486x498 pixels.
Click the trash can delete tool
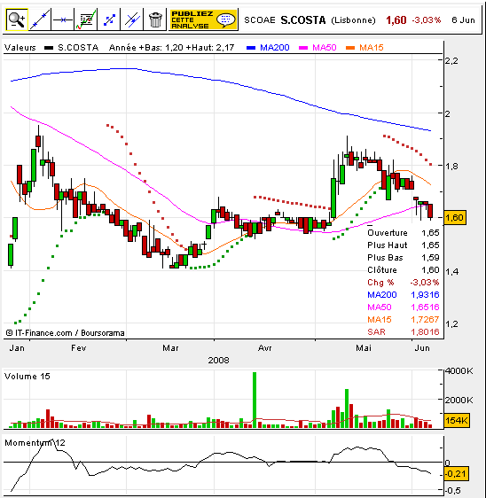[x=155, y=19]
